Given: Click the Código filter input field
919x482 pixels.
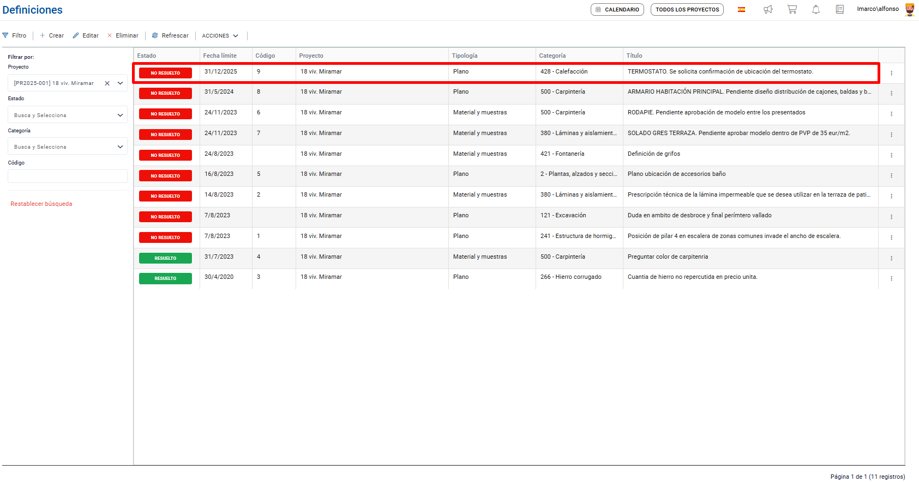Looking at the screenshot, I should 68,176.
